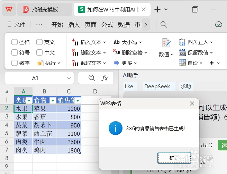Click the window cascade icon in title bar

(x=195, y=9)
